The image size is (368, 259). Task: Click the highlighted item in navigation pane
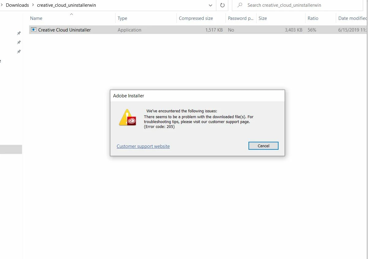pos(11,149)
